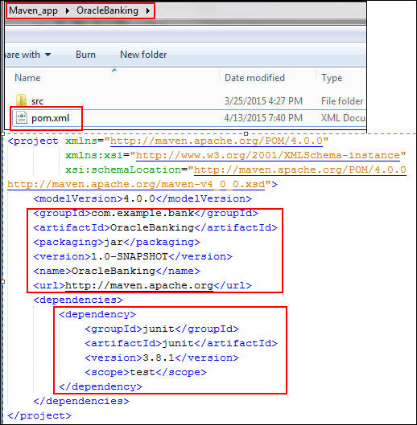The width and height of the screenshot is (417, 425).
Task: Click the xmlns:xsi attribute name
Action: [94, 156]
